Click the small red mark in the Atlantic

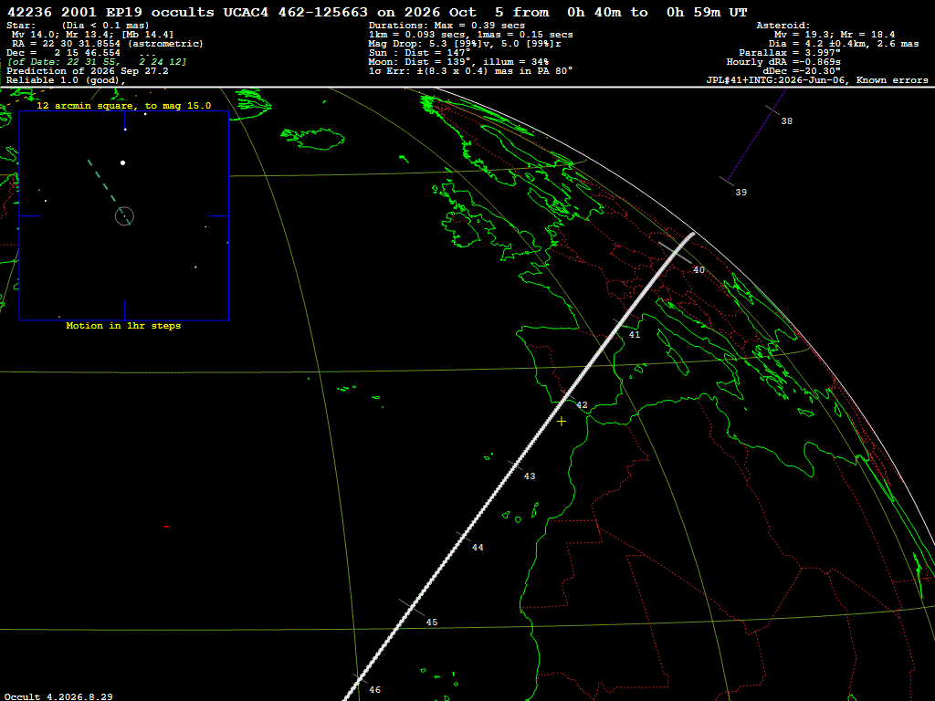(166, 527)
